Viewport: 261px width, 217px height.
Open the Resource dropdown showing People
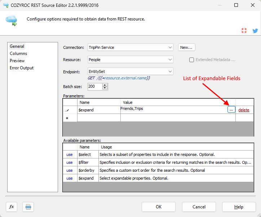point(130,60)
